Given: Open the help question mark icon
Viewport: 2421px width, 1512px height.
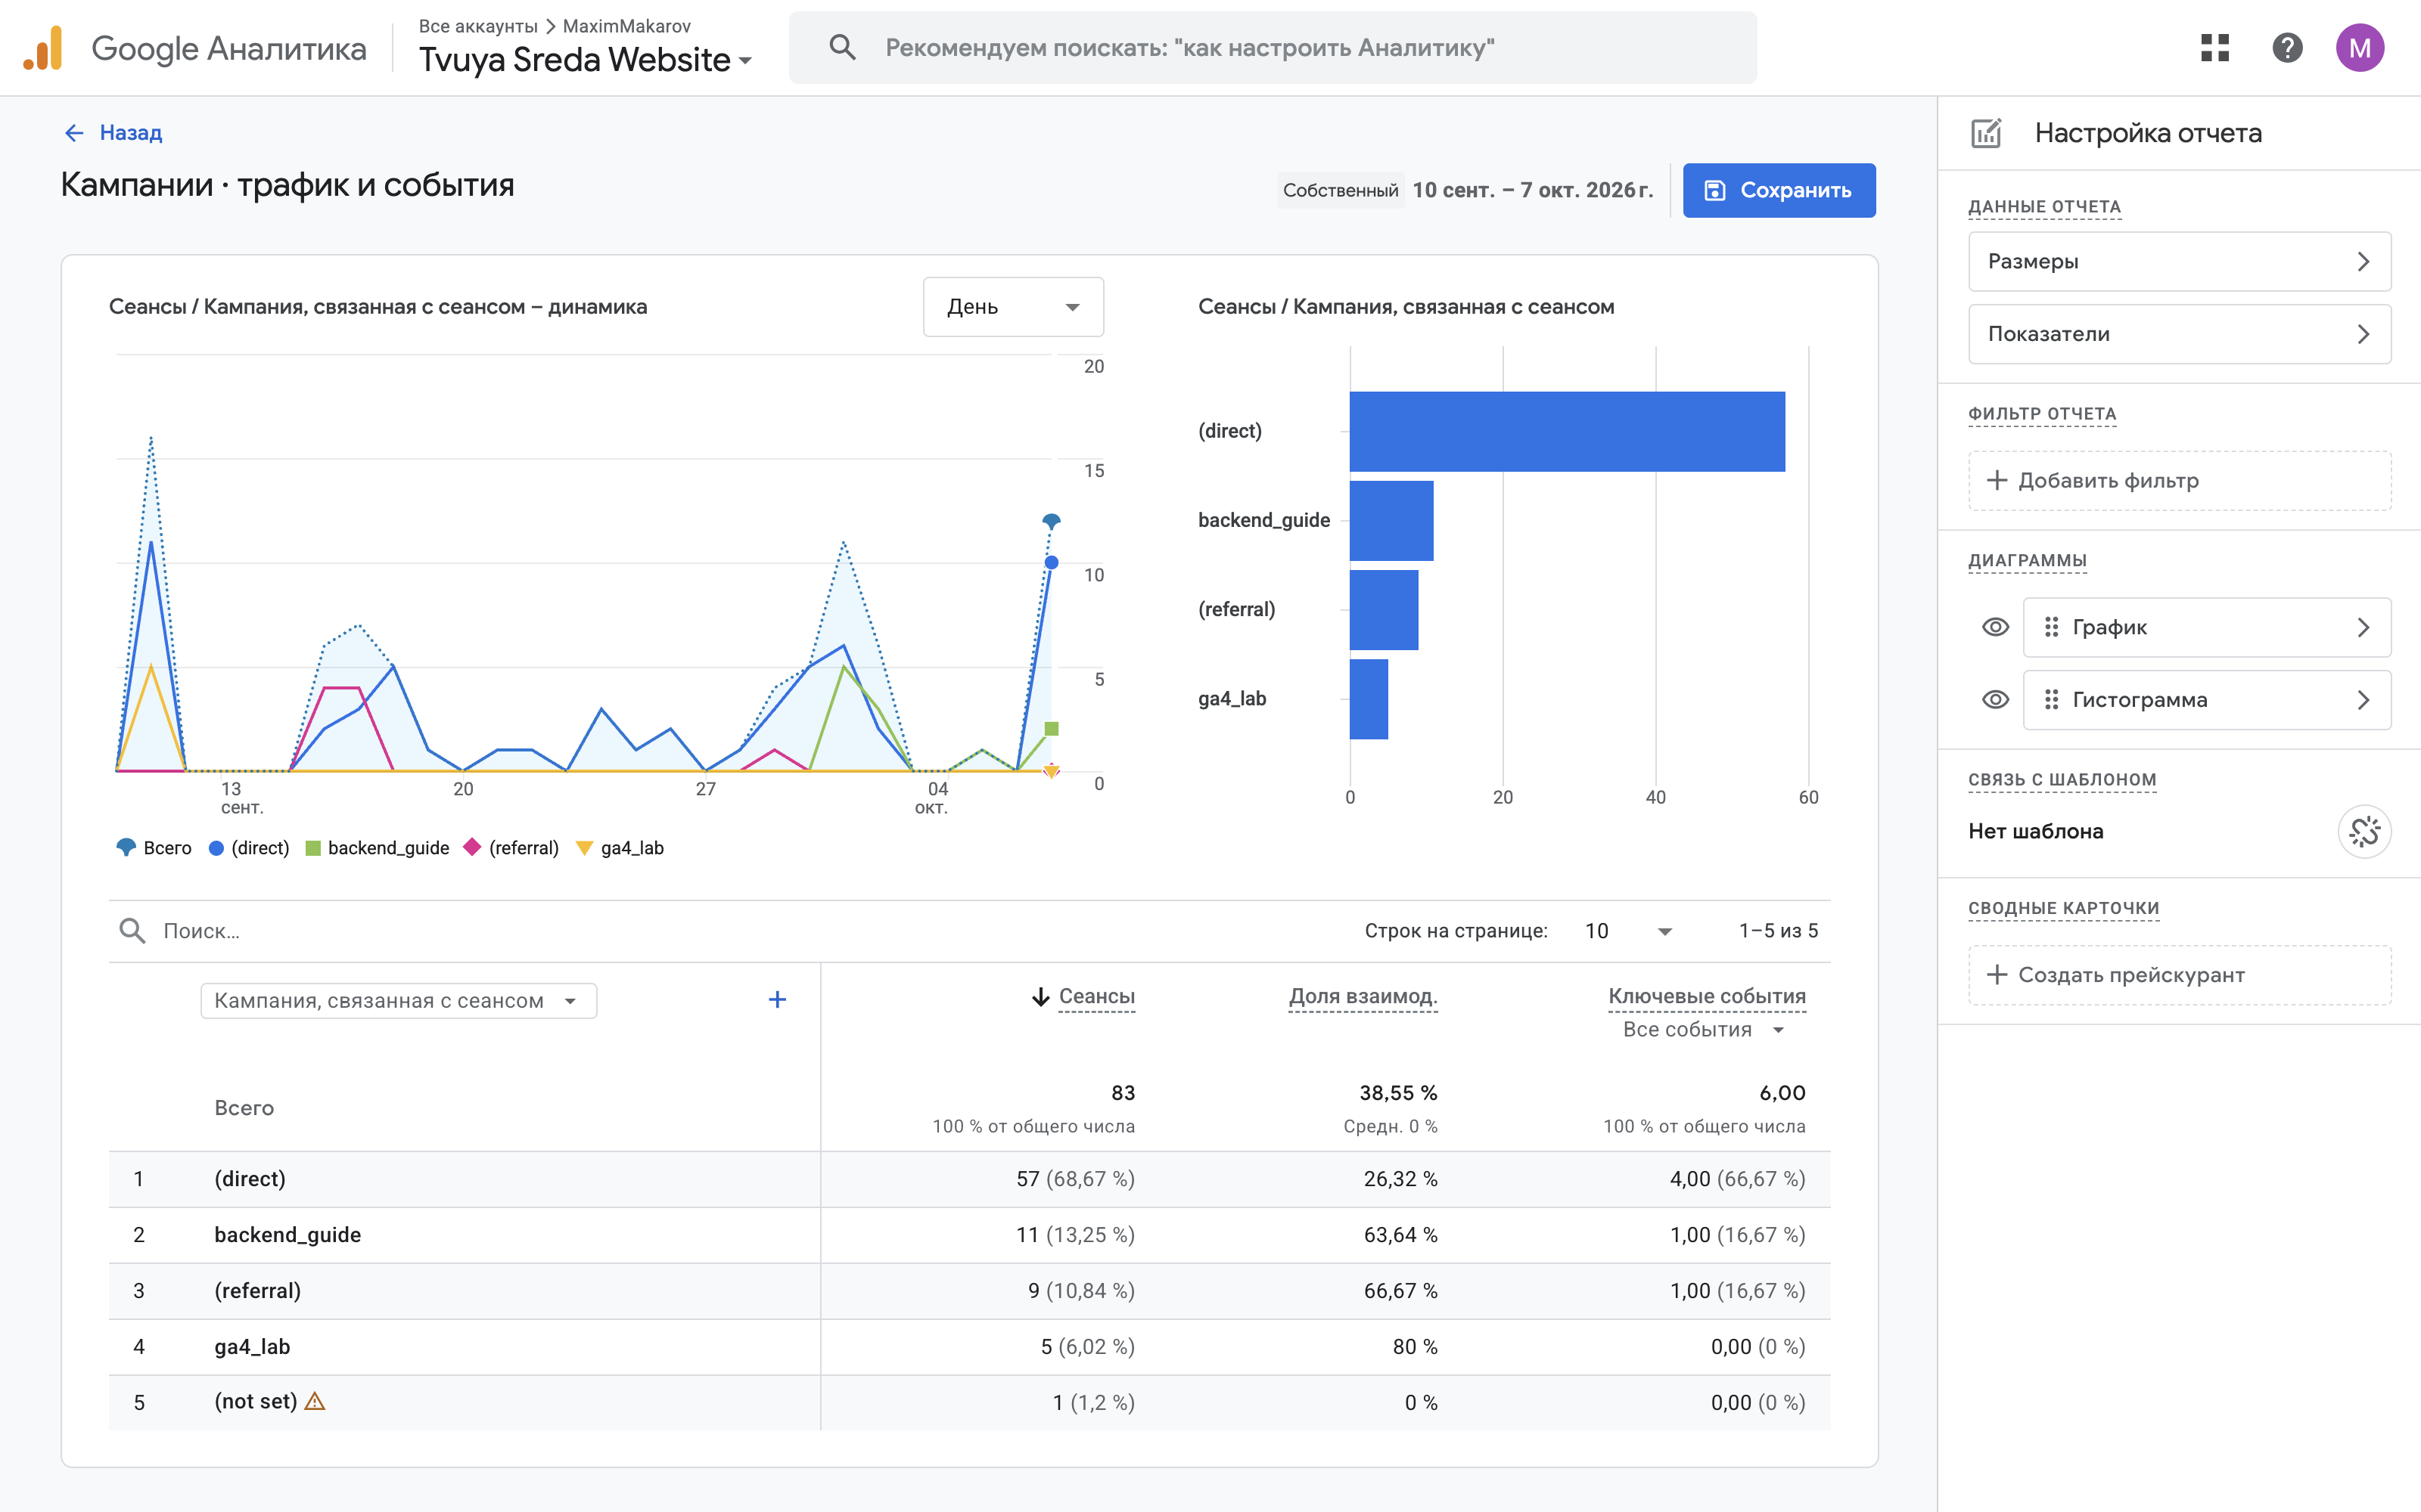Looking at the screenshot, I should (x=2287, y=48).
